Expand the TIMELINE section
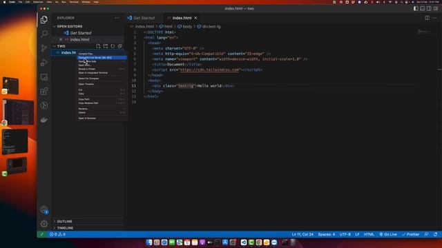This screenshot has width=442, height=248. tap(65, 228)
